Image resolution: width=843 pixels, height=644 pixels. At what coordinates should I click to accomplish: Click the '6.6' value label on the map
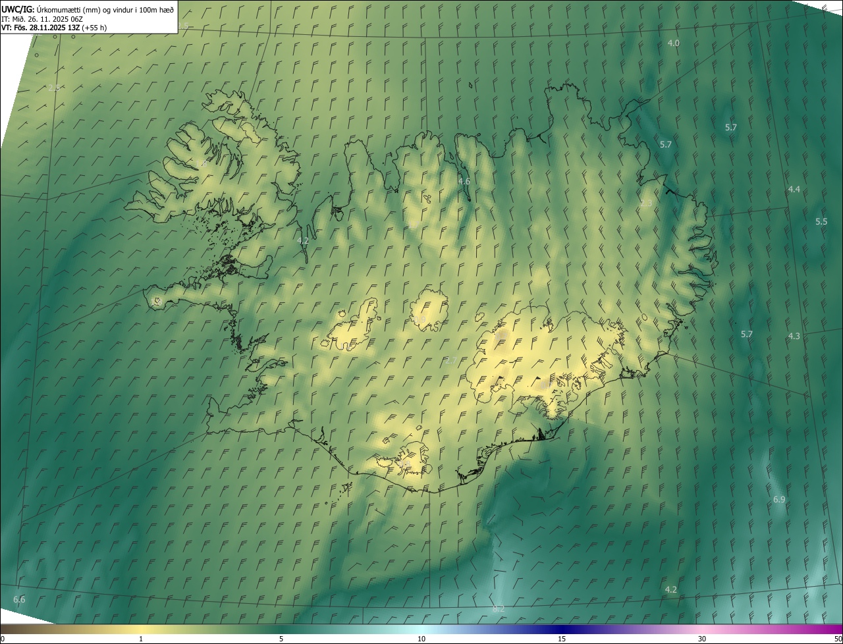coord(19,599)
